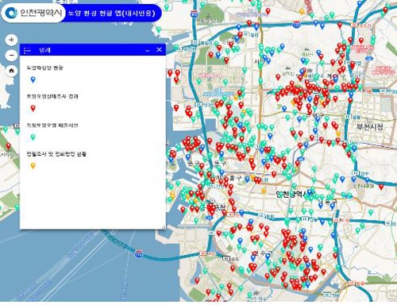Click the red pin on the far-left island
Screen dimensions: 397x305
click(9, 146)
